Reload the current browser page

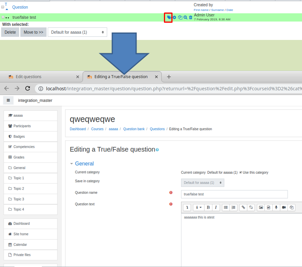[28, 88]
